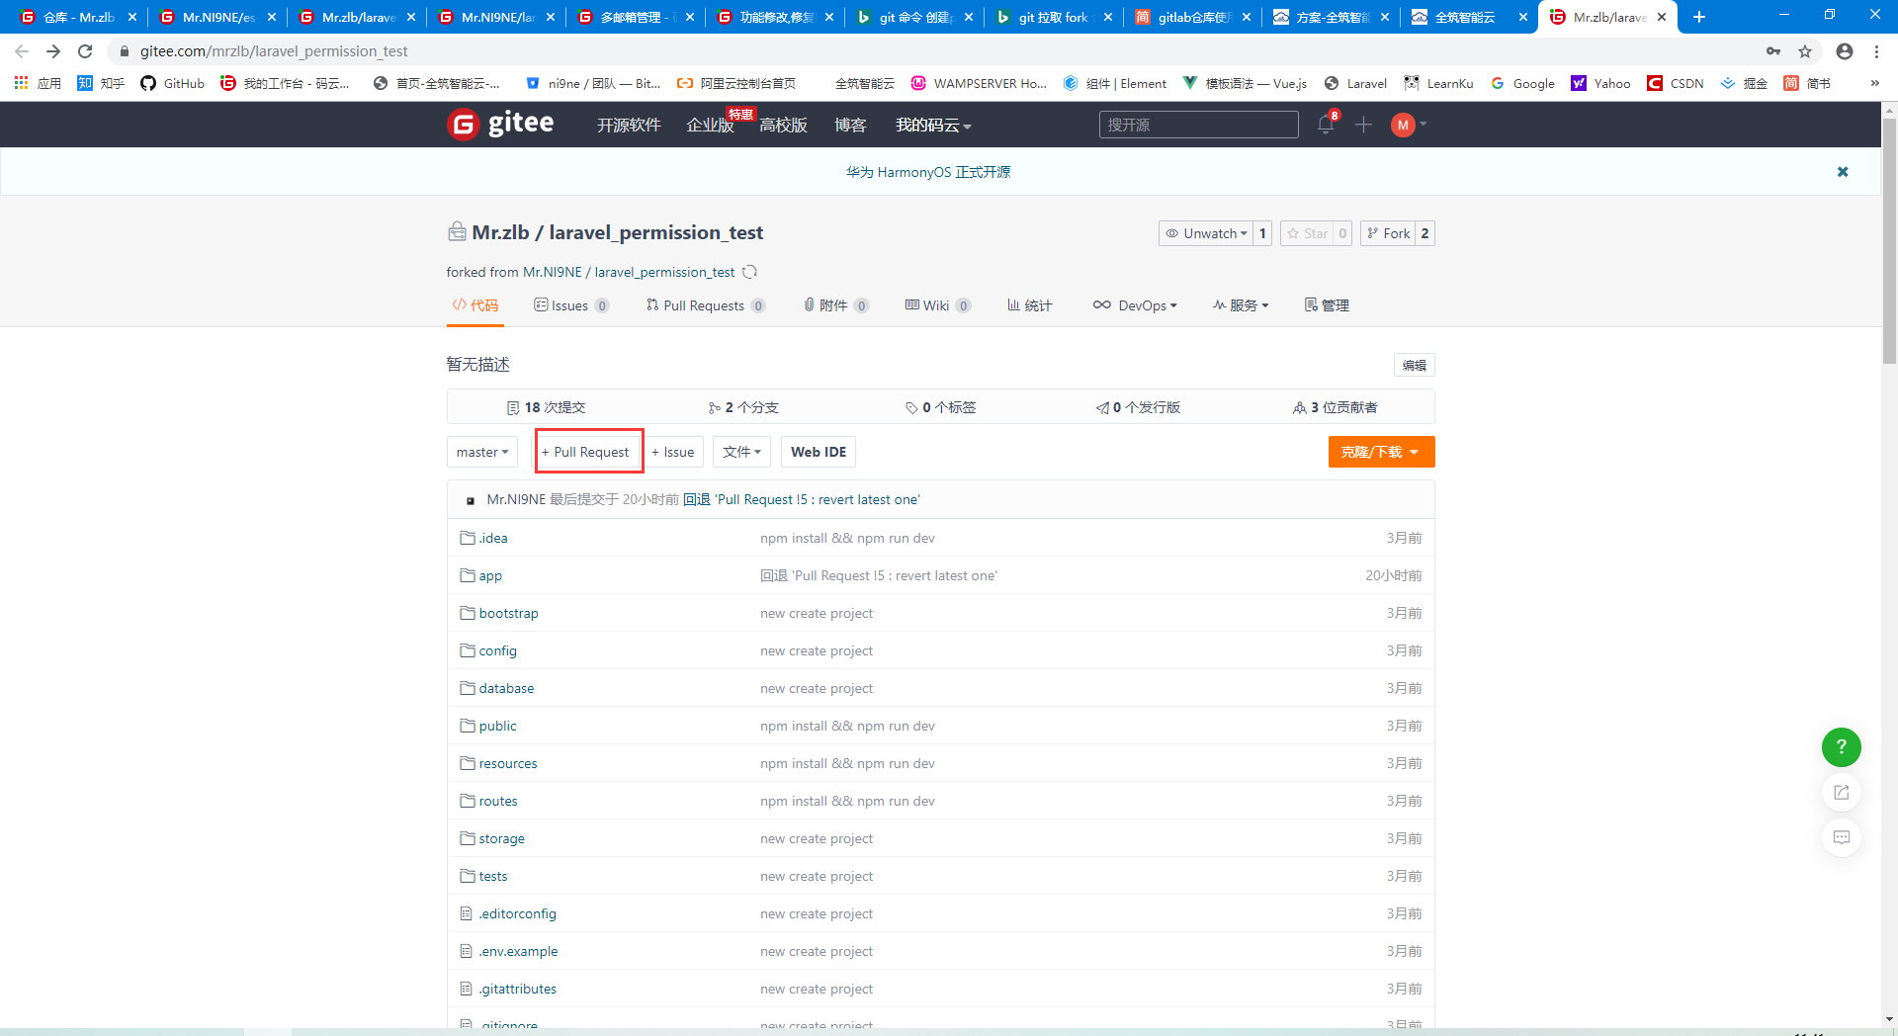1898x1036 pixels.
Task: Expand the DevOps menu
Action: click(1135, 305)
